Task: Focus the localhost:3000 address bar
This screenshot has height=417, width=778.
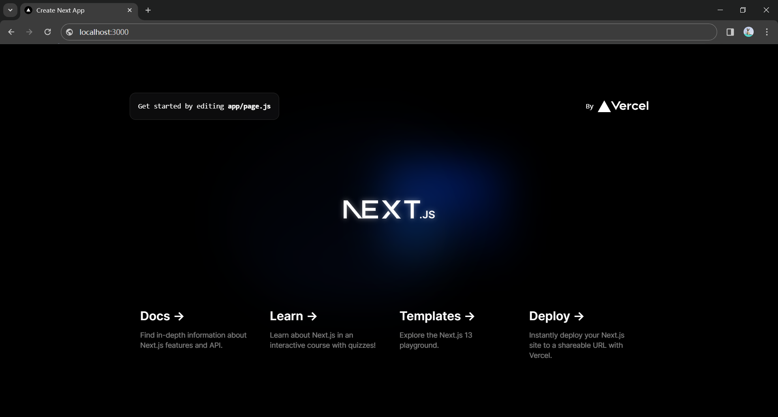Action: (389, 32)
